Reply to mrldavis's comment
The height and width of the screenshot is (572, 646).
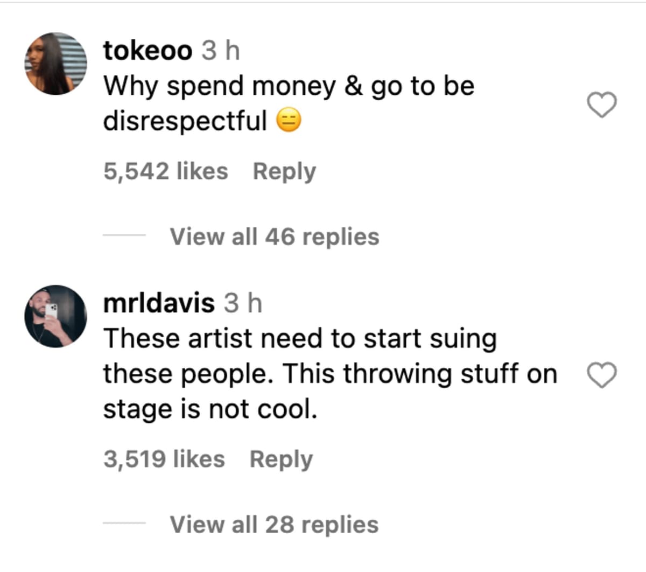tap(280, 458)
